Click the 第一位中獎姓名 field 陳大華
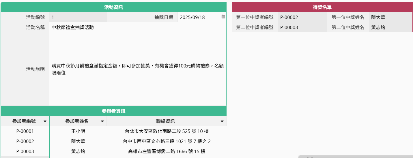Screen dimensions: 413x158 [x=390, y=17]
